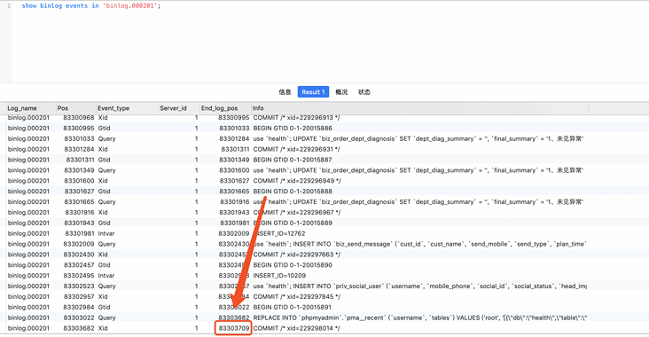Select Event_type cell 'Intvar' in row Pos 83301981
Image resolution: width=649 pixels, height=337 pixels.
click(106, 233)
